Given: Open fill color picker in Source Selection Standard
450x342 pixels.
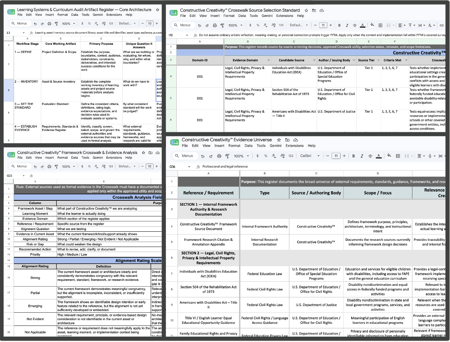Looking at the screenshot, I should point(372,25).
